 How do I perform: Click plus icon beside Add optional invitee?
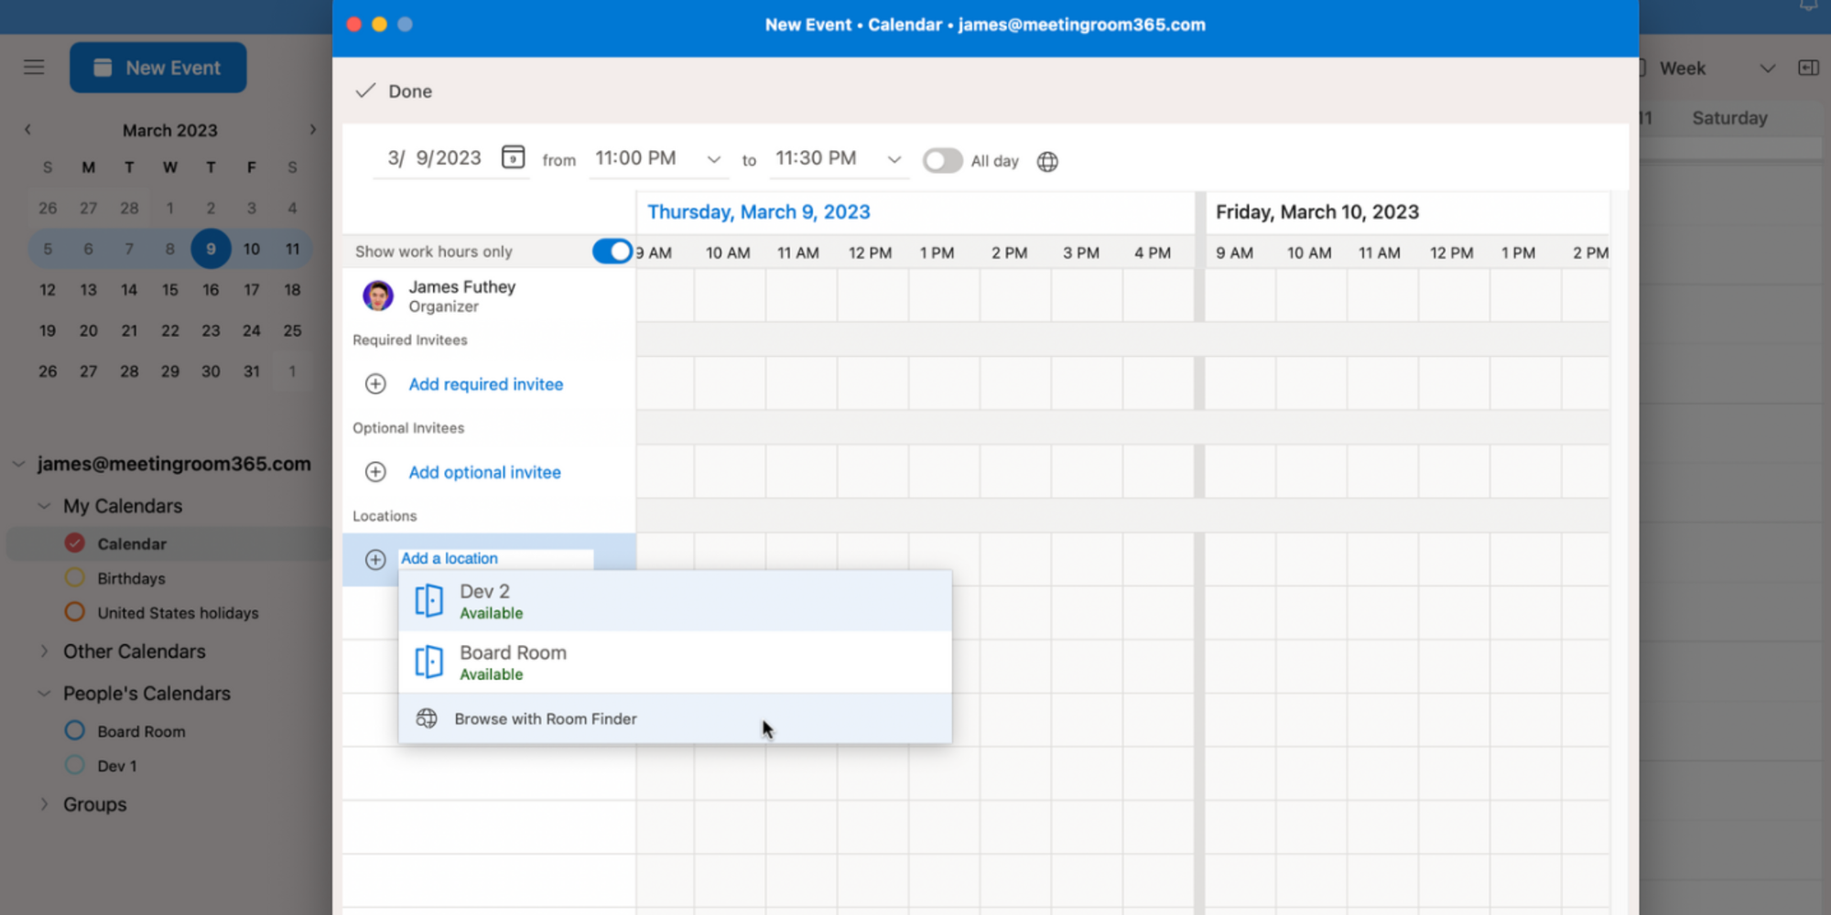click(x=375, y=472)
